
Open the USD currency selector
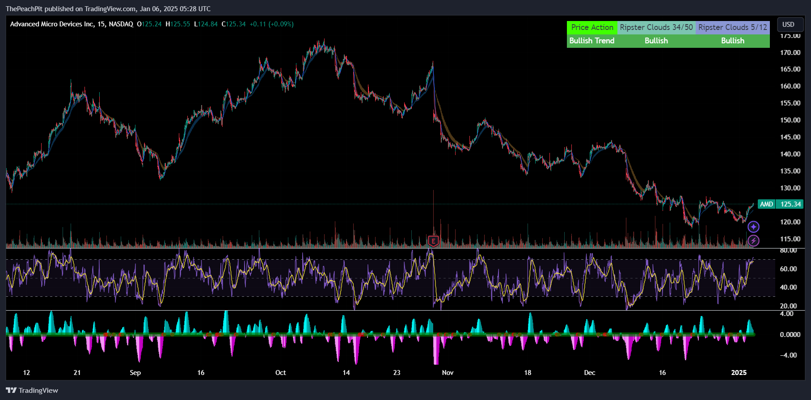click(x=790, y=25)
